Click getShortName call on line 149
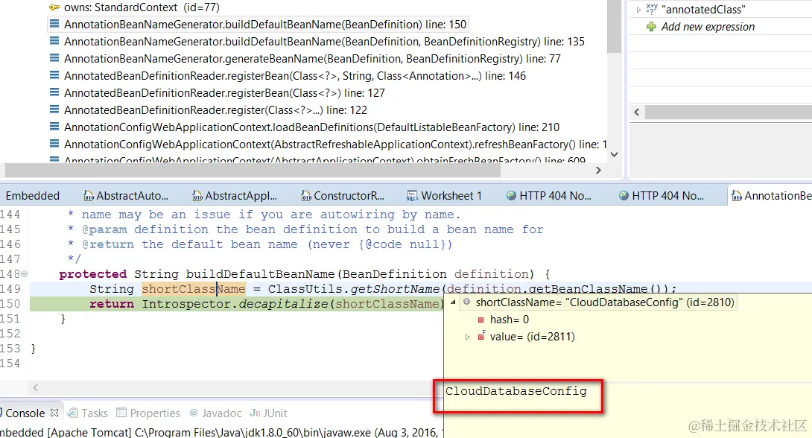 (x=395, y=289)
